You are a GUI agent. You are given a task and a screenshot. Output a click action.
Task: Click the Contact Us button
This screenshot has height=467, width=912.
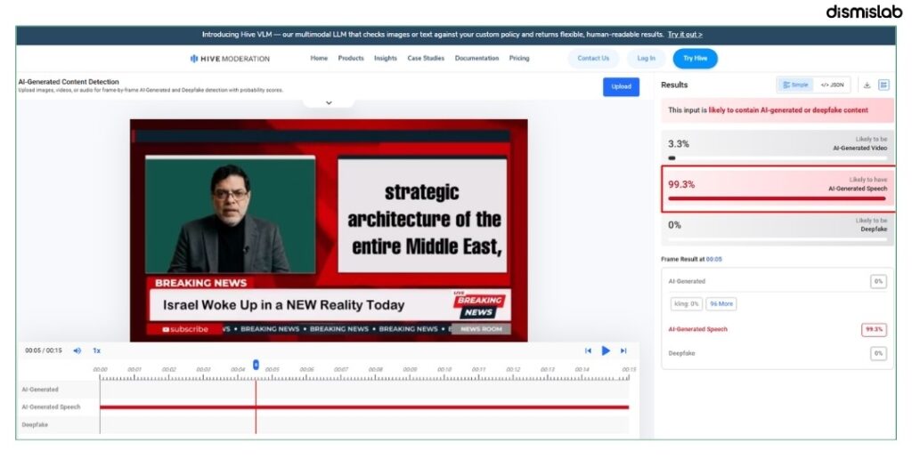pos(593,58)
